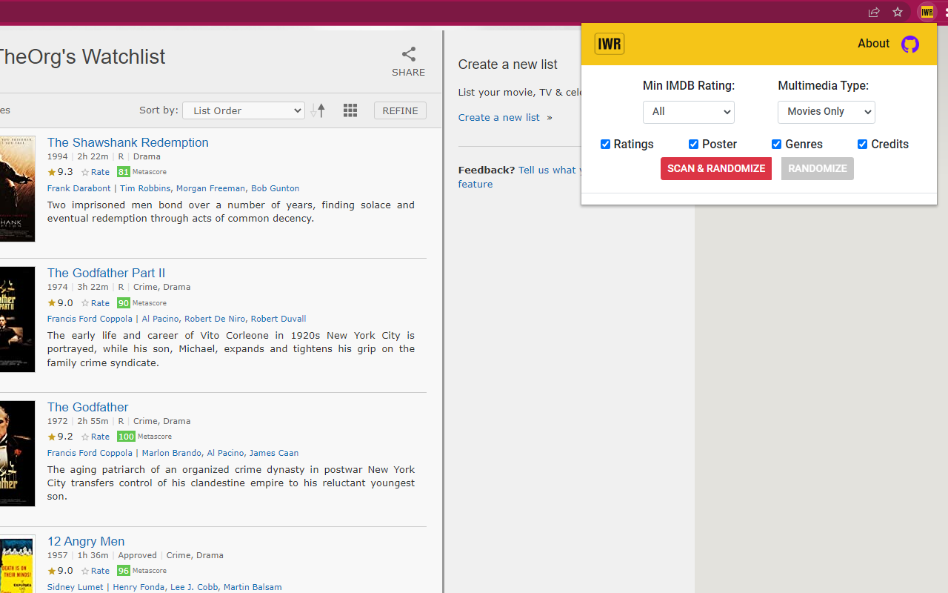
Task: Click The Shawshank Redemption poster thumbnail
Action: (x=17, y=188)
